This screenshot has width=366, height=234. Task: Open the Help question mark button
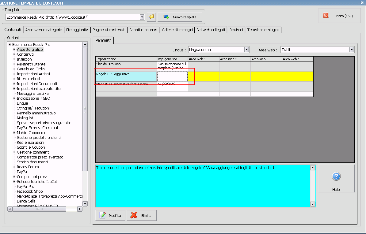[336, 179]
